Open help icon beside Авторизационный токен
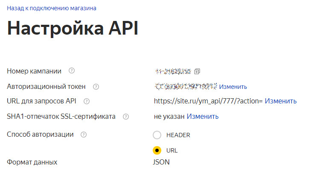This screenshot has width=320, height=182. [x=96, y=87]
